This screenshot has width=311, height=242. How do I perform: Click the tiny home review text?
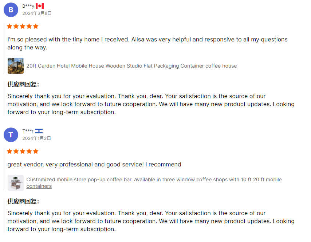tap(147, 43)
